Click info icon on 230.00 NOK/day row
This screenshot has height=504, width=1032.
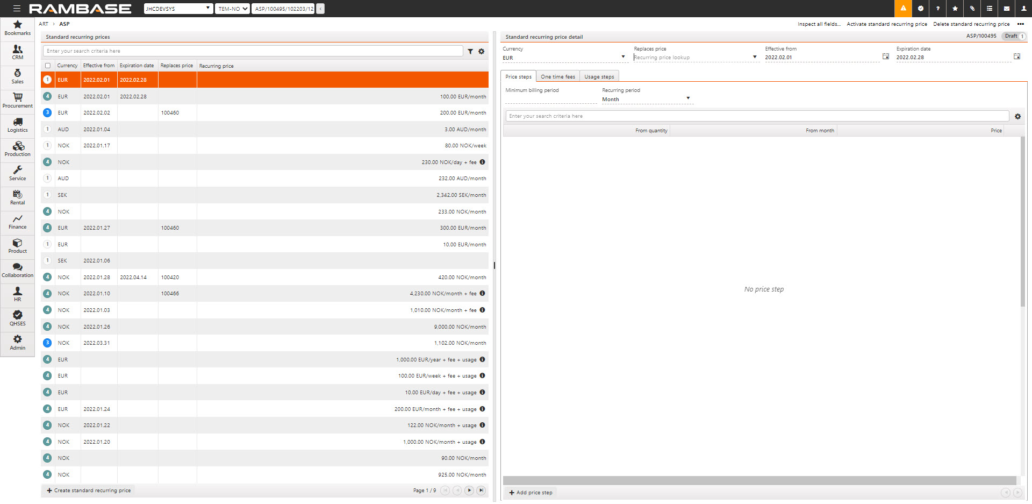482,162
